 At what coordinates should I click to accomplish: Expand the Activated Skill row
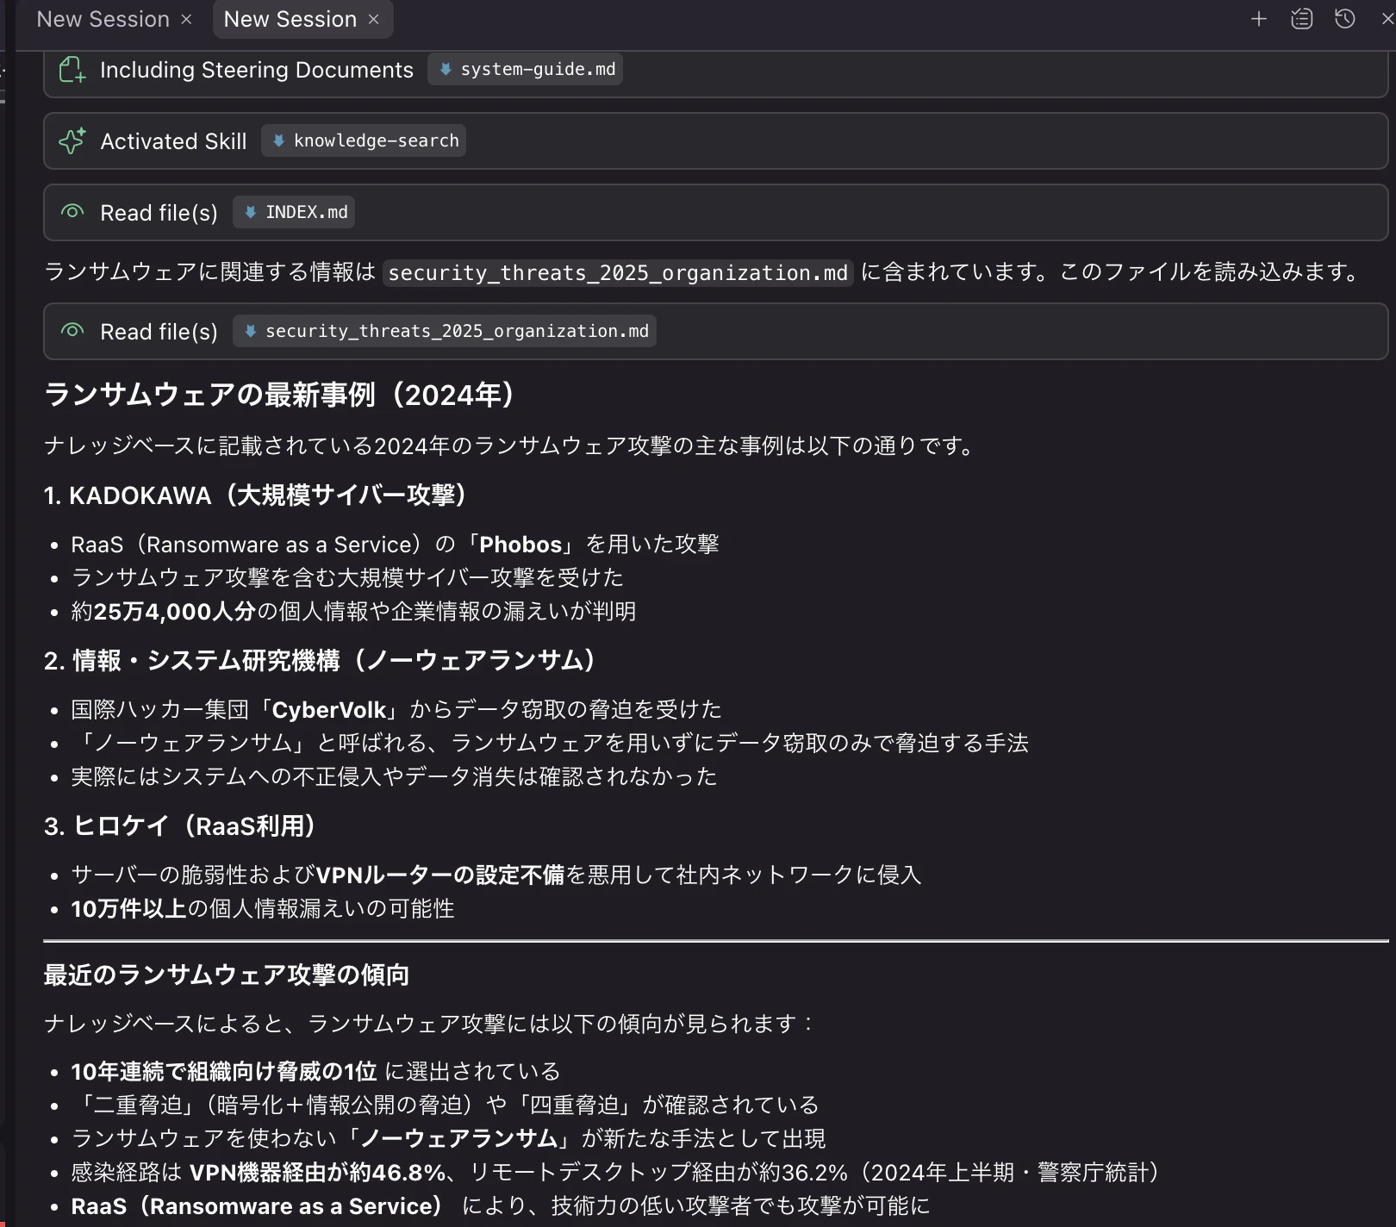pyautogui.click(x=715, y=140)
